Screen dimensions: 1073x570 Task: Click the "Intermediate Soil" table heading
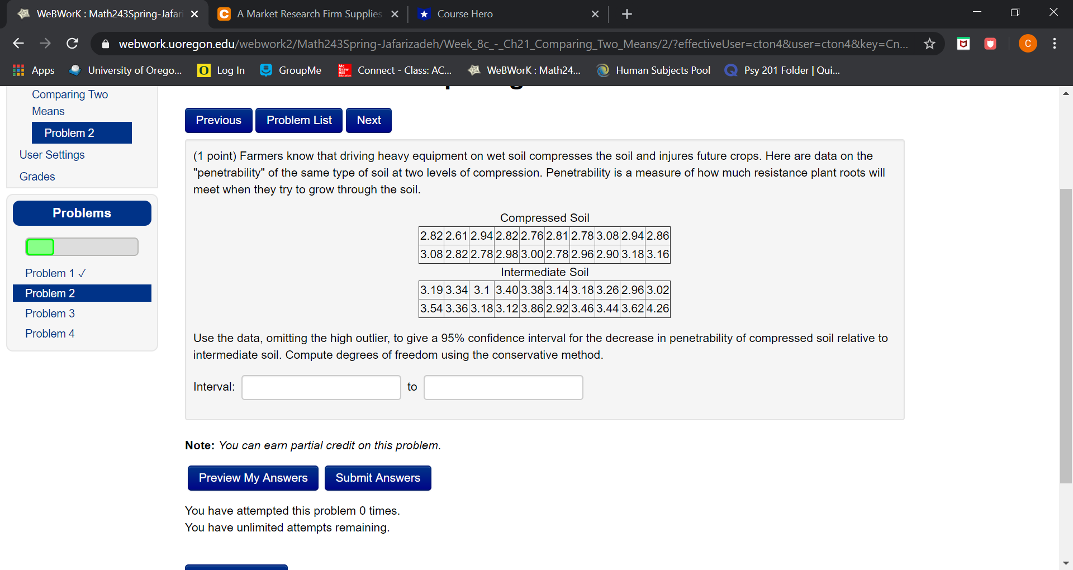pyautogui.click(x=545, y=272)
